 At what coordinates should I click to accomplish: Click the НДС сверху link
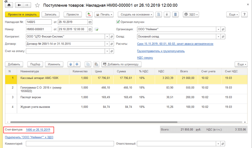(145, 57)
